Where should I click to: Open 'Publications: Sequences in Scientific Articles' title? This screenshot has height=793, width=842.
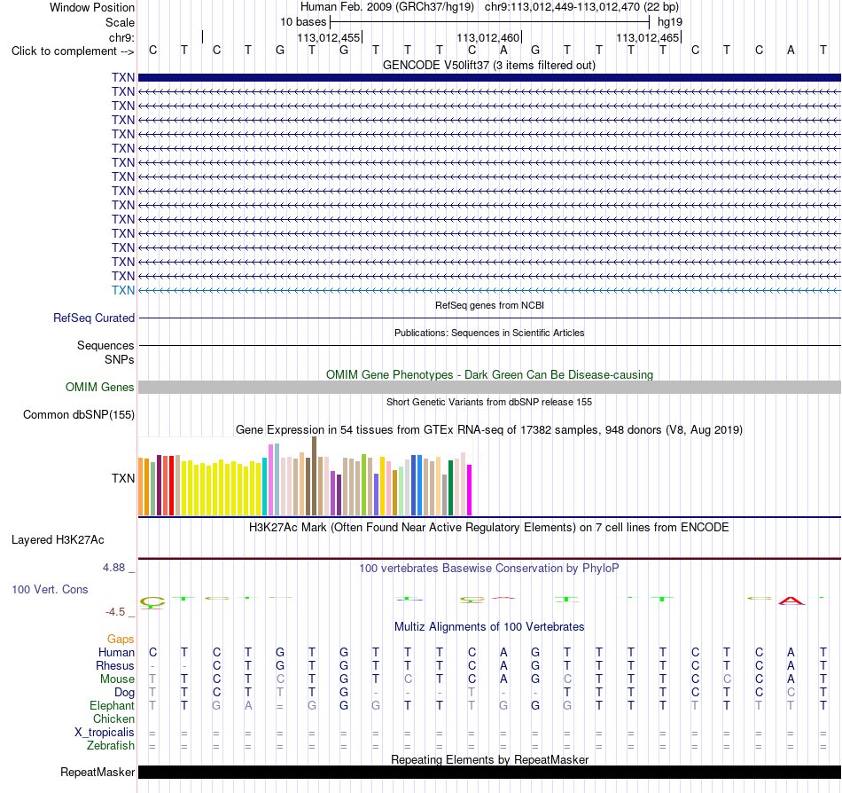(489, 333)
